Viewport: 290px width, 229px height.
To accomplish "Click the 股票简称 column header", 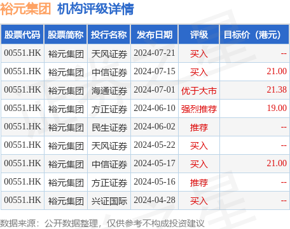I will (66, 34).
